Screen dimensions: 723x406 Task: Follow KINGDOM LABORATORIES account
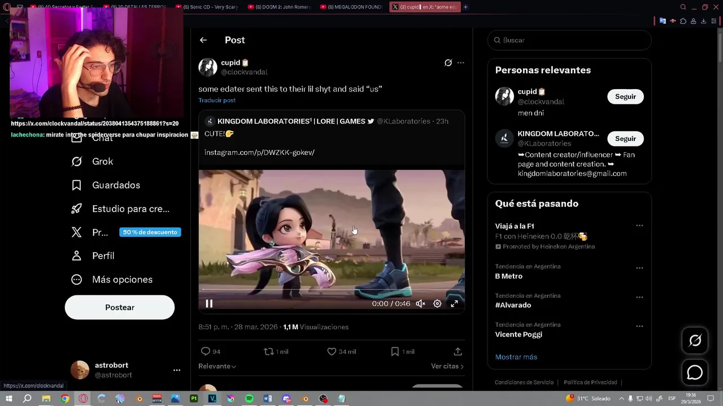click(625, 139)
